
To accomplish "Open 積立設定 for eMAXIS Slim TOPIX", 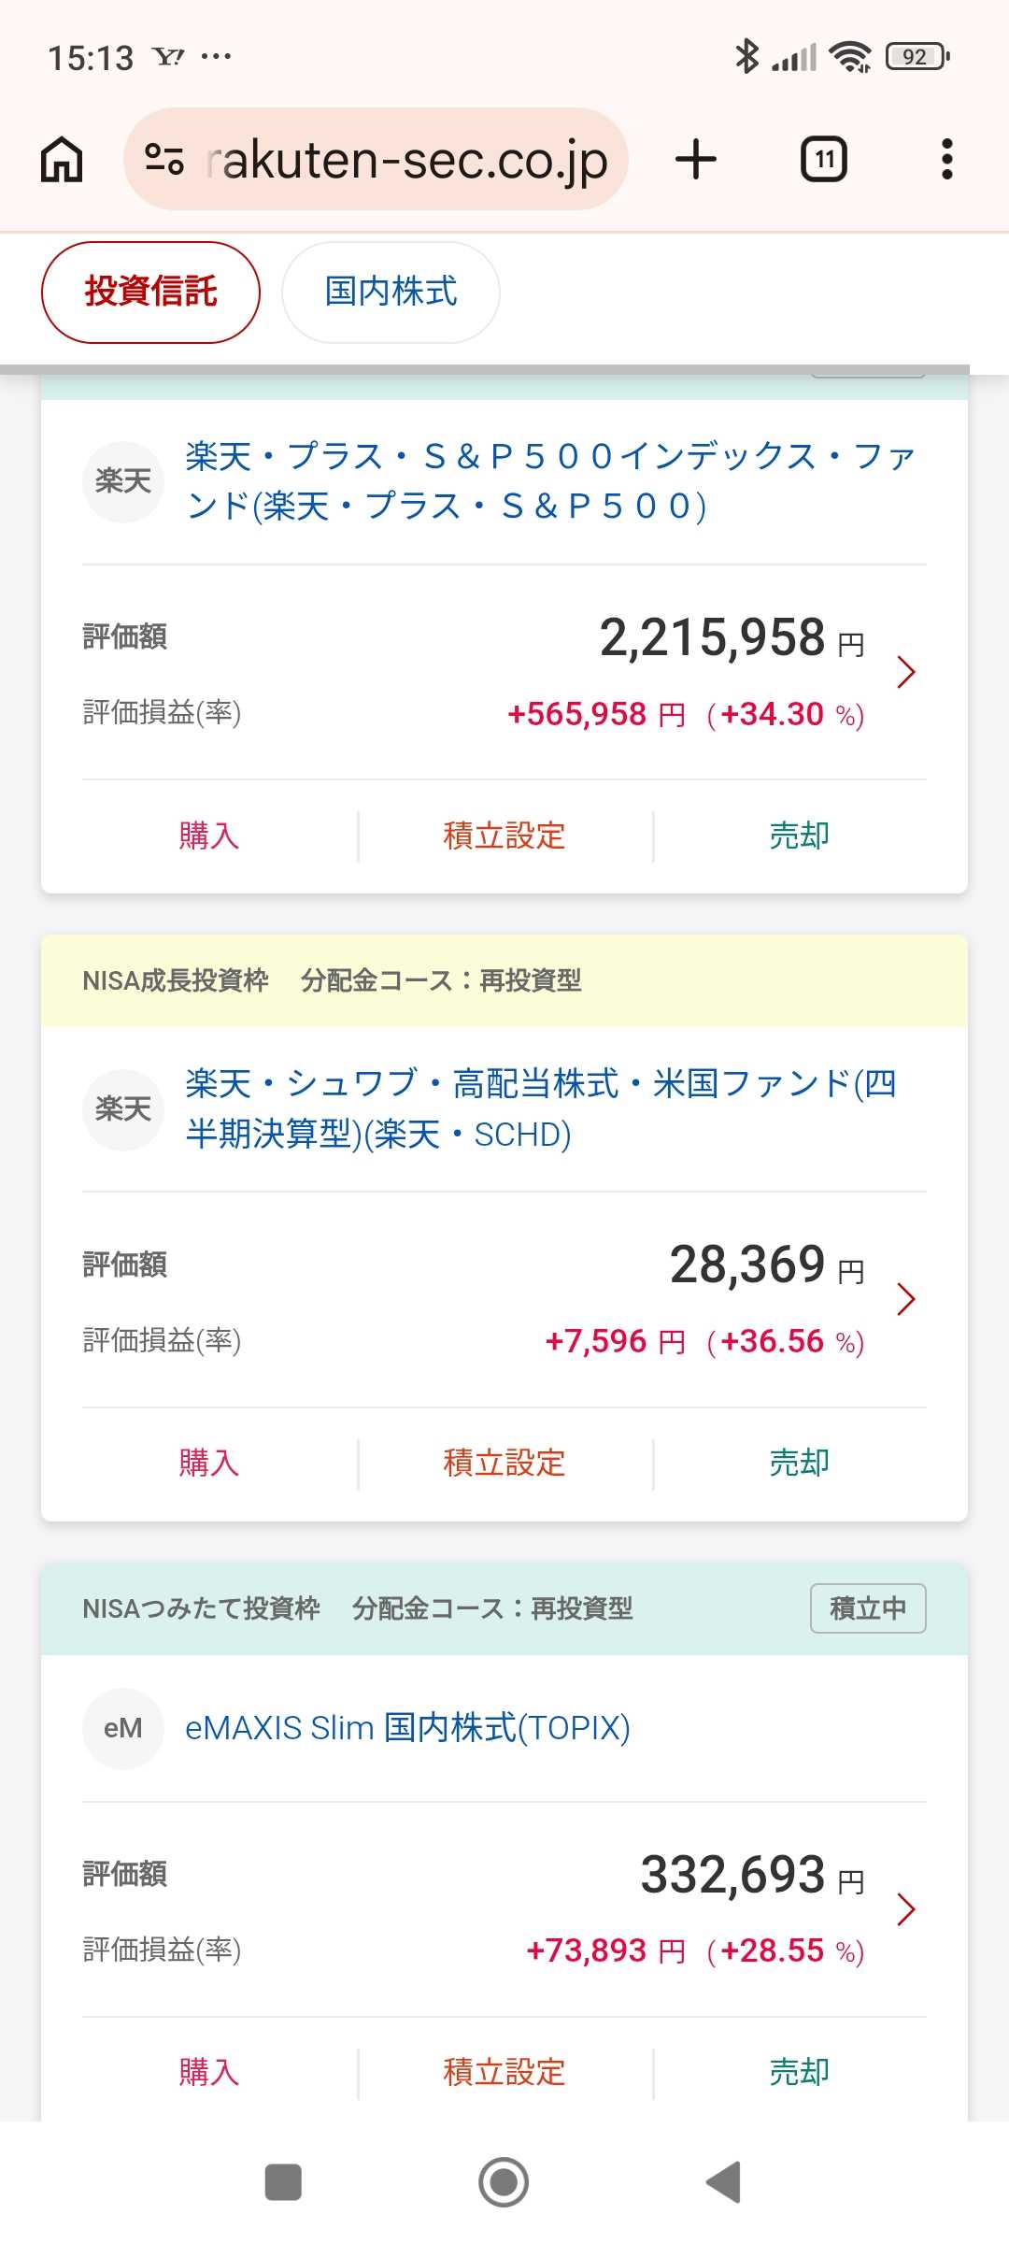I will point(504,2072).
